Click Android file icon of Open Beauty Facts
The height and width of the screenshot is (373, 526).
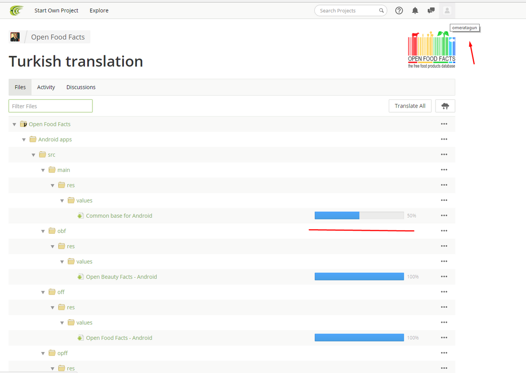click(81, 277)
